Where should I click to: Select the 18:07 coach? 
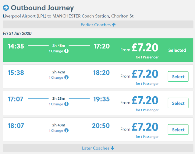[178, 130]
